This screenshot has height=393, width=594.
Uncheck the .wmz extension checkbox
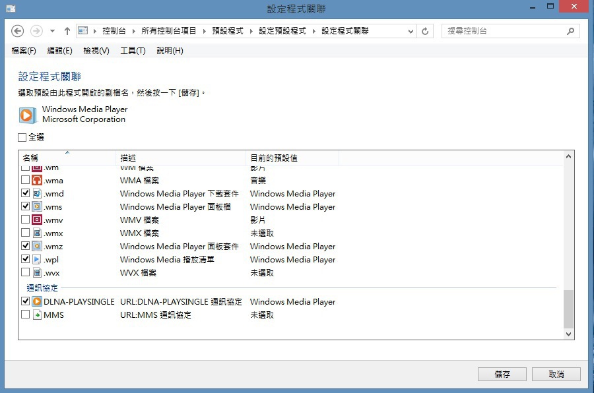click(25, 246)
